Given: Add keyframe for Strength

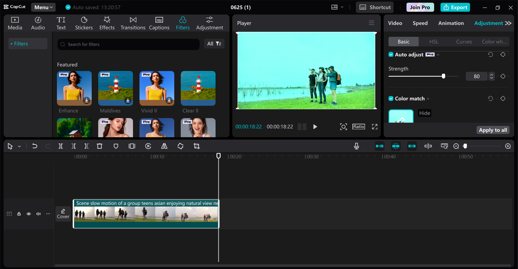Looking at the screenshot, I should tap(503, 76).
